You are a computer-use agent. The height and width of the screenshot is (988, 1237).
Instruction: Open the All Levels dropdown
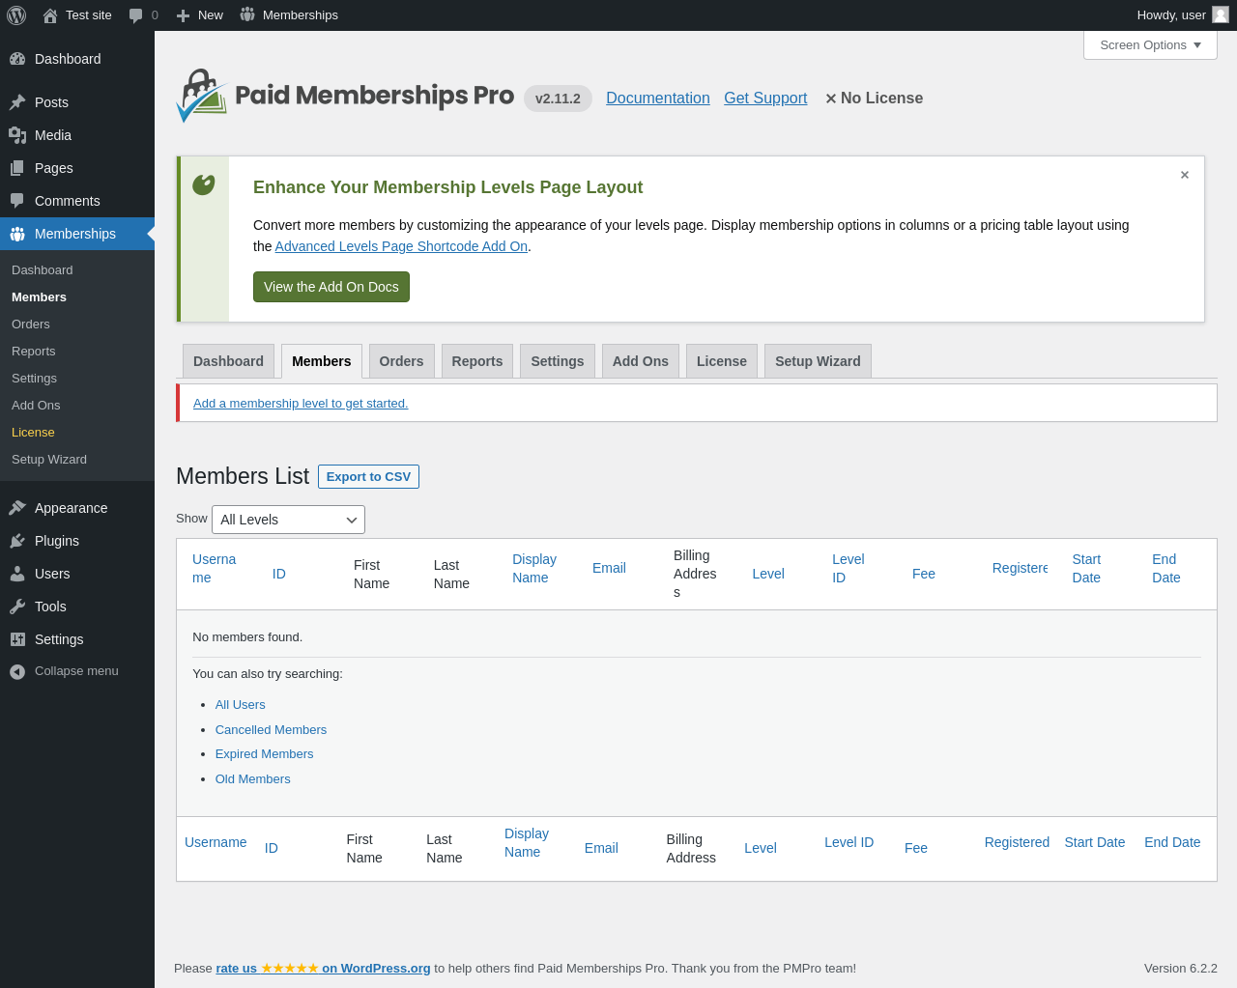[288, 520]
